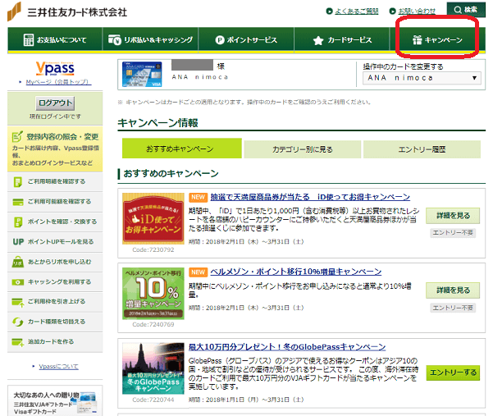Open 追加カードを作る sidebar item
Screen dimensions: 493x416
click(55, 342)
